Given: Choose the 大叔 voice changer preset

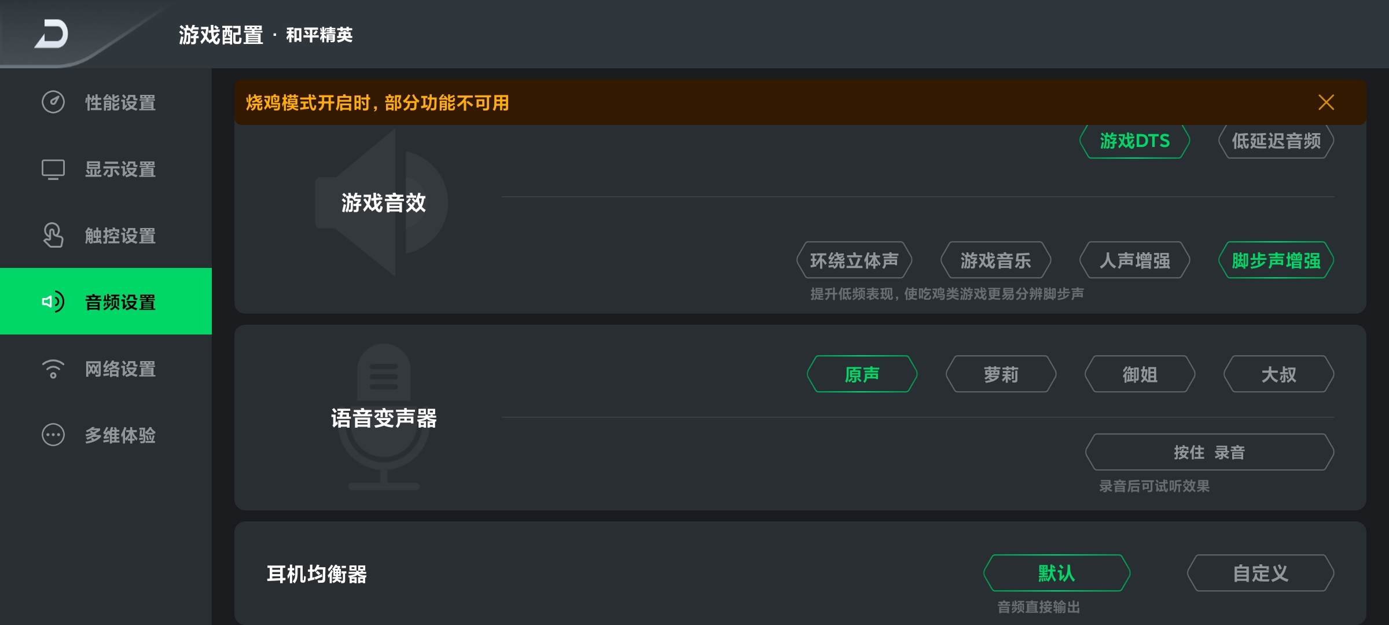Looking at the screenshot, I should 1278,374.
